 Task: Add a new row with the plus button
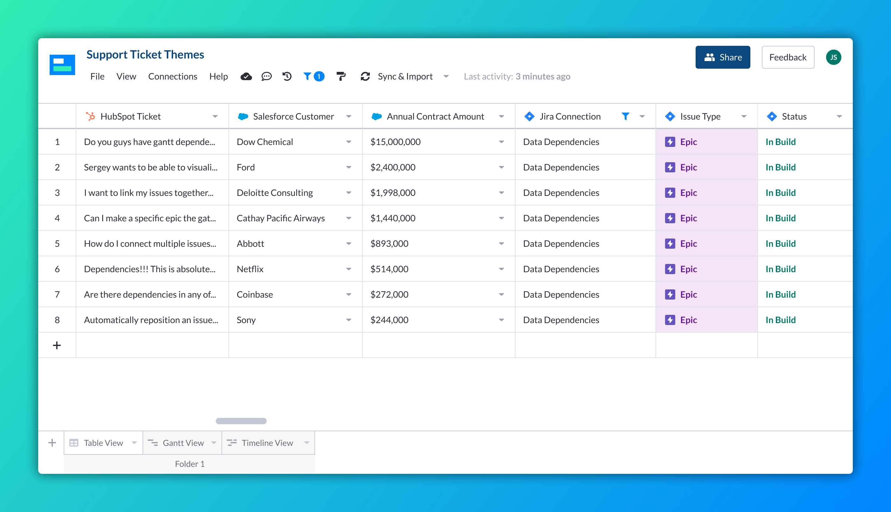(x=57, y=345)
